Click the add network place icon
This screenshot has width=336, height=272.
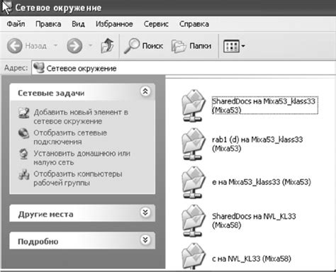(x=24, y=113)
